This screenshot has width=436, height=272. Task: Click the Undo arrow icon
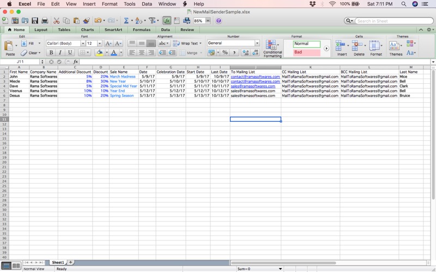[x=98, y=21]
